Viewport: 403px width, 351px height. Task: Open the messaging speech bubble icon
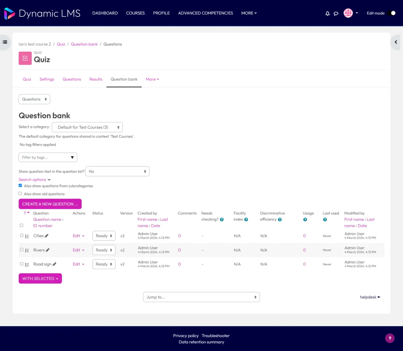tap(336, 13)
